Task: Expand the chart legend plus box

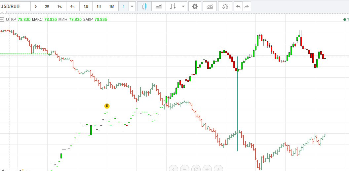Action: pyautogui.click(x=2, y=20)
